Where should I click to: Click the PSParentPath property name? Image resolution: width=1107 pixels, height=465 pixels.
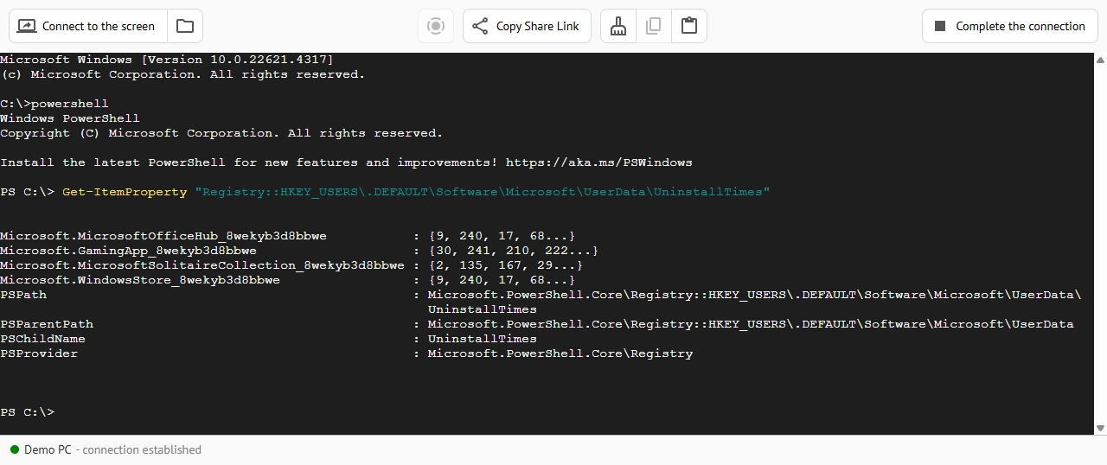[x=47, y=324]
